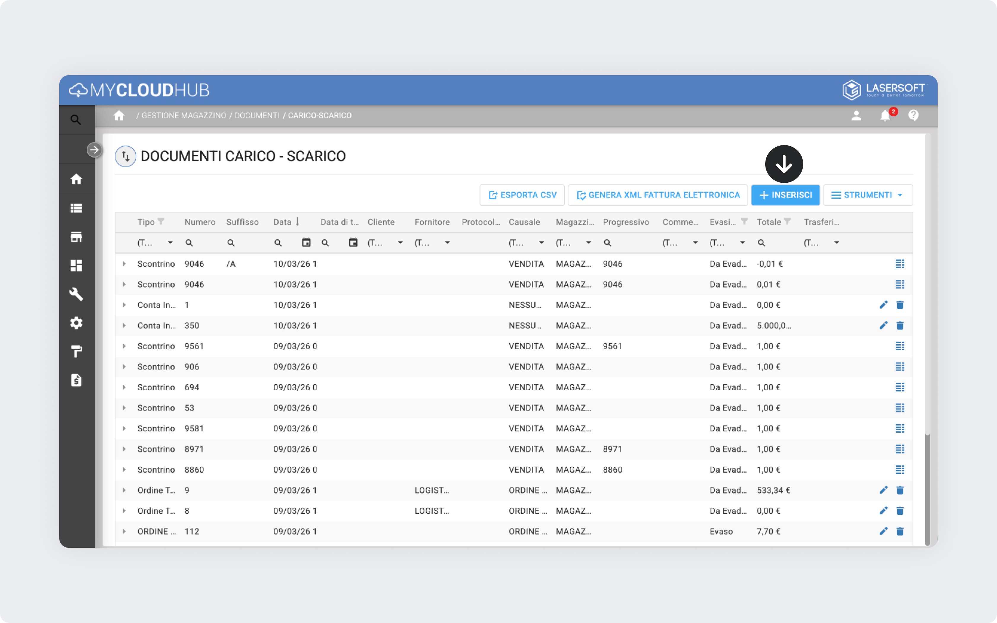The image size is (997, 623).
Task: Expand the sidebar with the arrow button
Action: coord(95,150)
